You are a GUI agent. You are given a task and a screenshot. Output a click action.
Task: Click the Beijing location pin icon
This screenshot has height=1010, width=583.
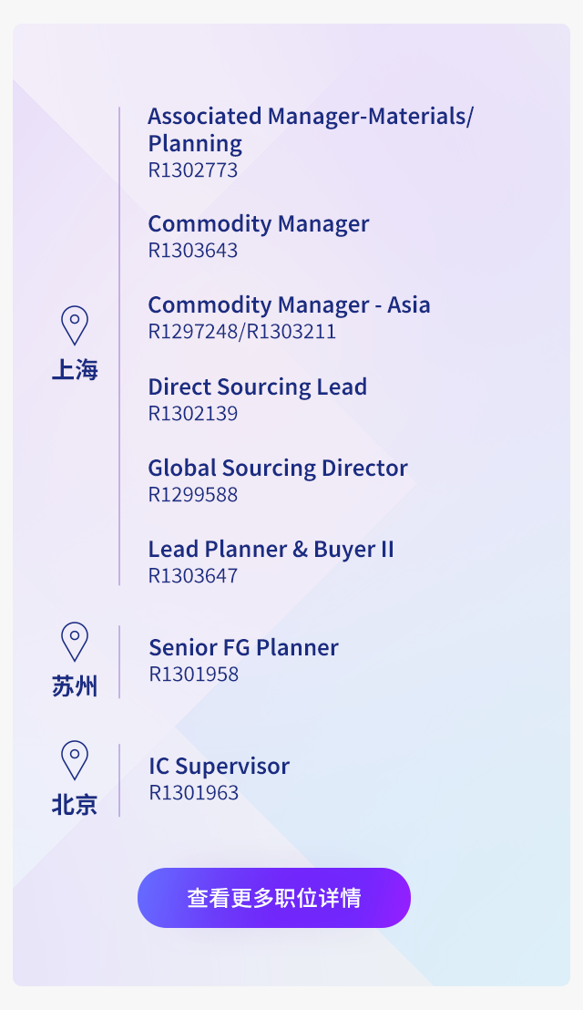pyautogui.click(x=75, y=760)
